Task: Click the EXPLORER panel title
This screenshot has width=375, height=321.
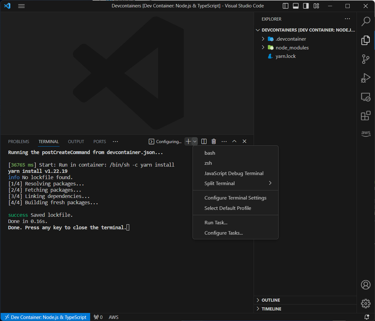Action: [x=271, y=19]
